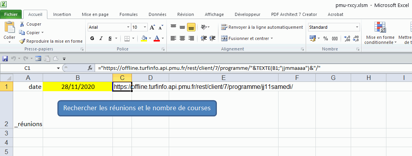Open the Arial font name dropdown
Image resolution: width=412 pixels, height=156 pixels.
[x=128, y=27]
